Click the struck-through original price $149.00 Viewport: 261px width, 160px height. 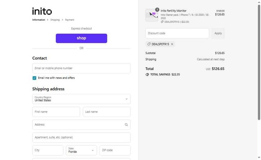coord(220,11)
